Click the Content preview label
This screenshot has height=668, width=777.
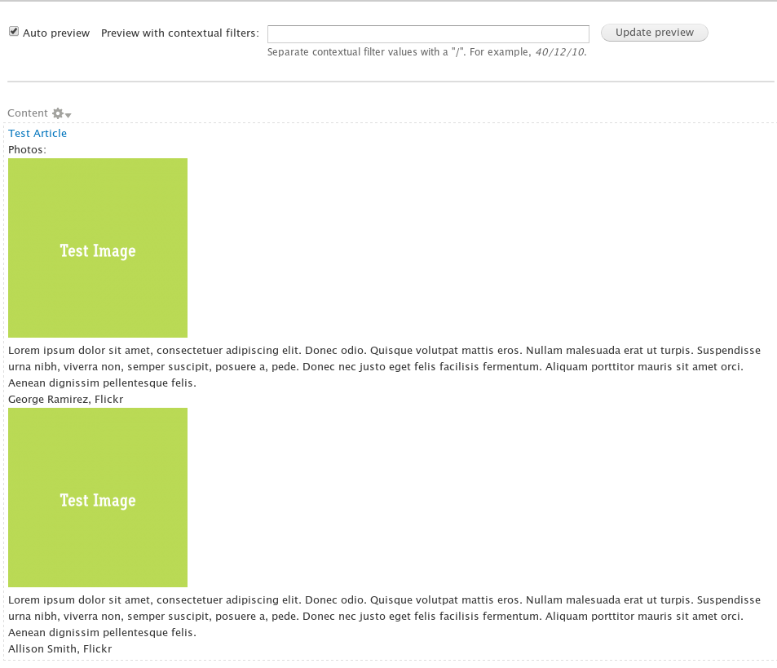click(28, 113)
